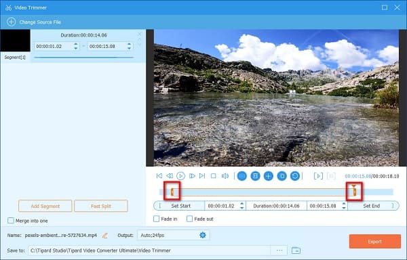Click the pencil icon to rename output file

click(x=105, y=236)
